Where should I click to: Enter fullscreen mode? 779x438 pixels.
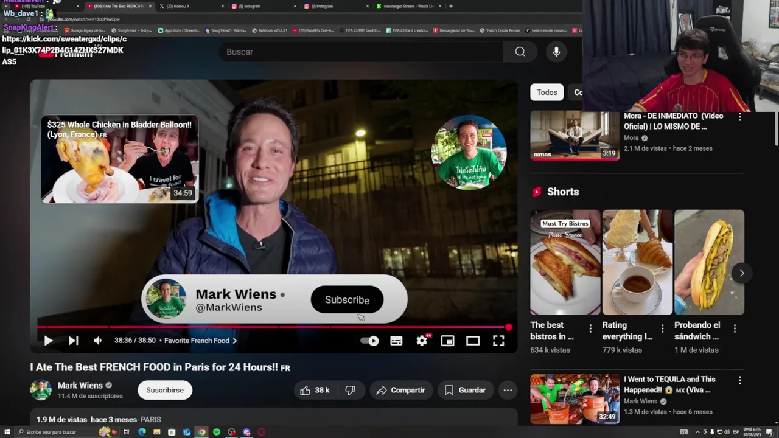coord(498,341)
